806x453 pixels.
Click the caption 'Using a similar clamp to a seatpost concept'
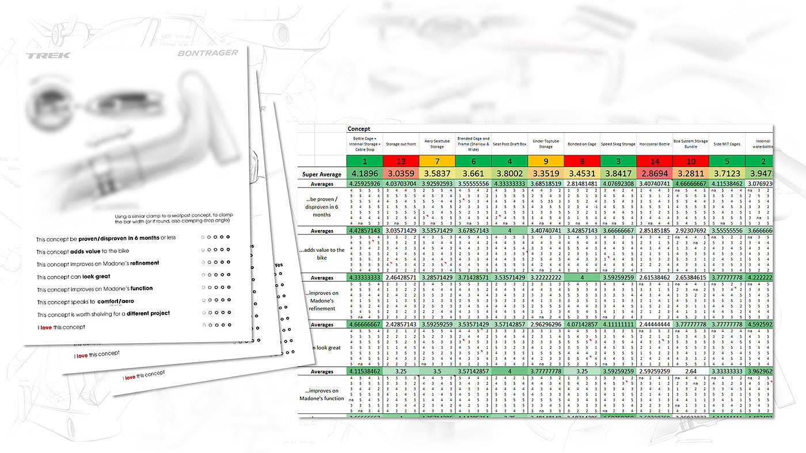click(175, 220)
